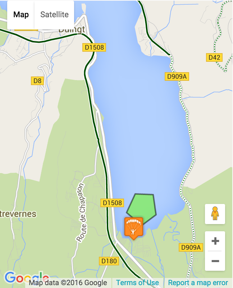This screenshot has width=233, height=288.
Task: Zoom in with the plus button
Action: tap(215, 241)
